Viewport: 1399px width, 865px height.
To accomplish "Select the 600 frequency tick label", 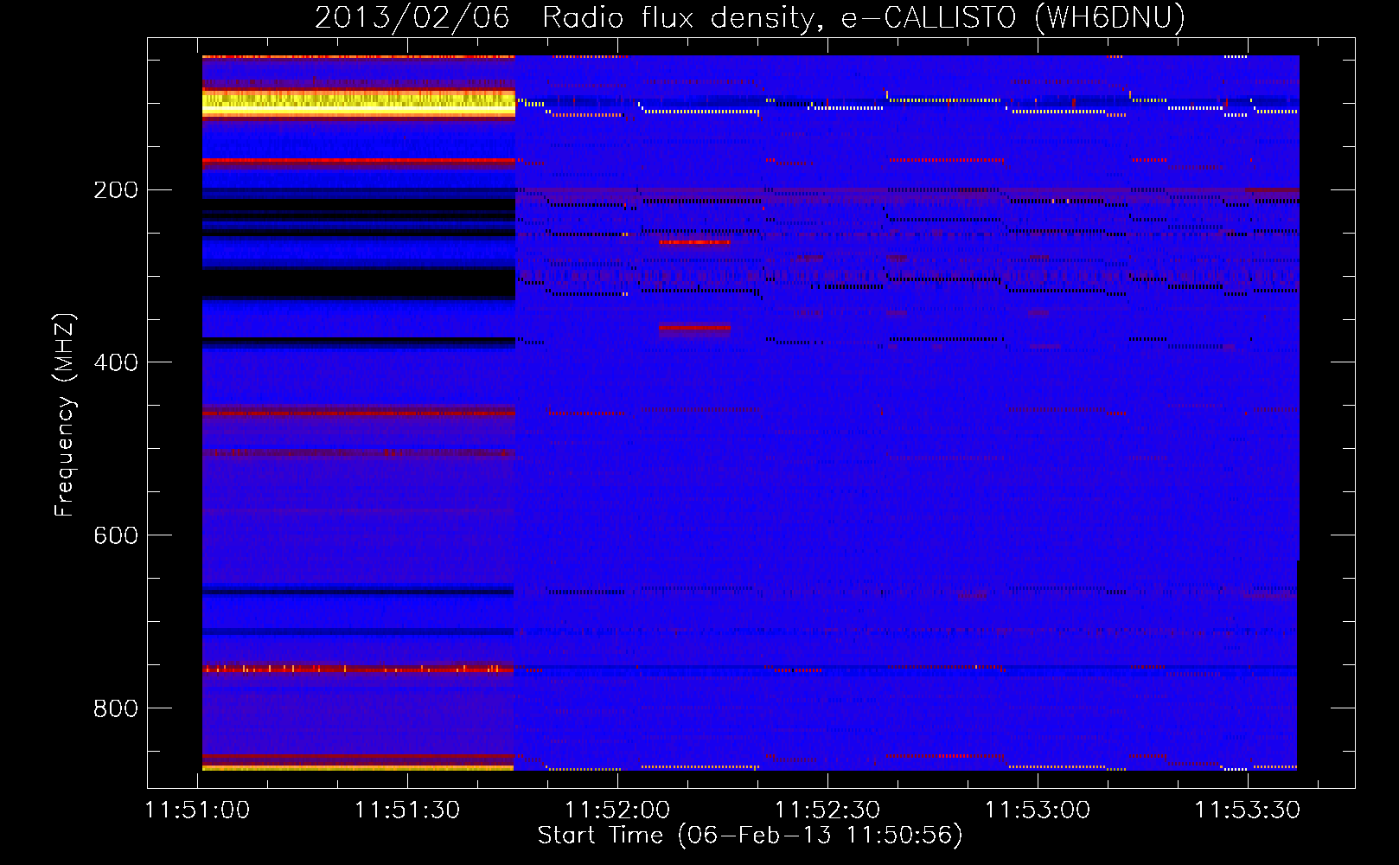I will click(116, 535).
